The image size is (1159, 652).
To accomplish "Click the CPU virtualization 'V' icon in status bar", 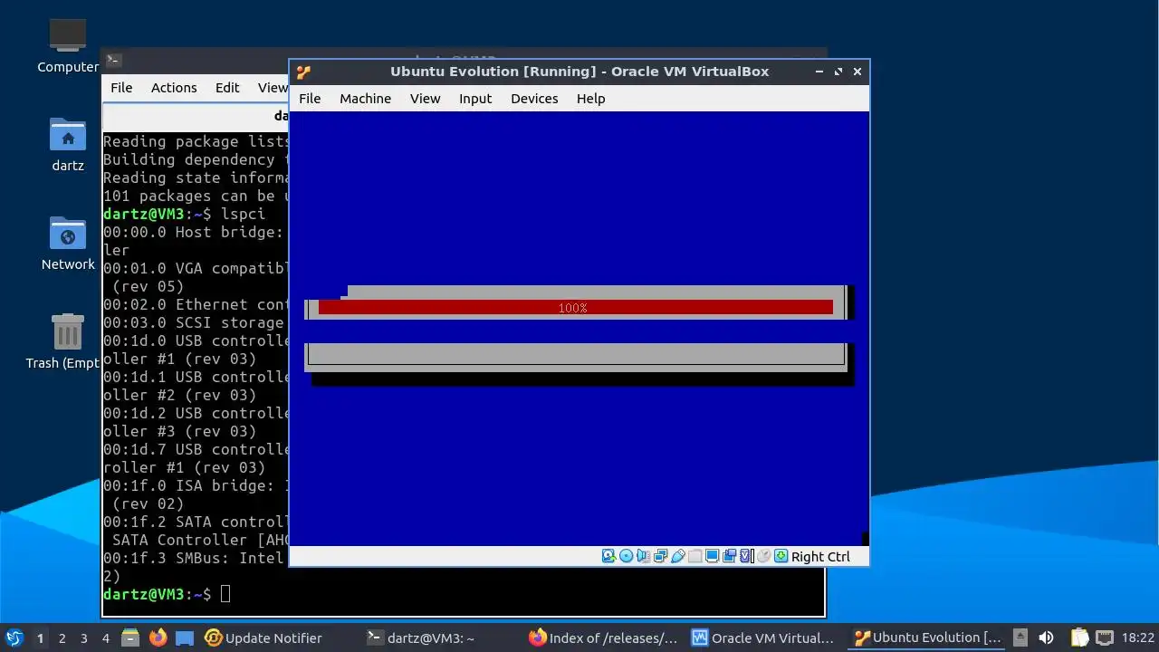I will pyautogui.click(x=746, y=556).
